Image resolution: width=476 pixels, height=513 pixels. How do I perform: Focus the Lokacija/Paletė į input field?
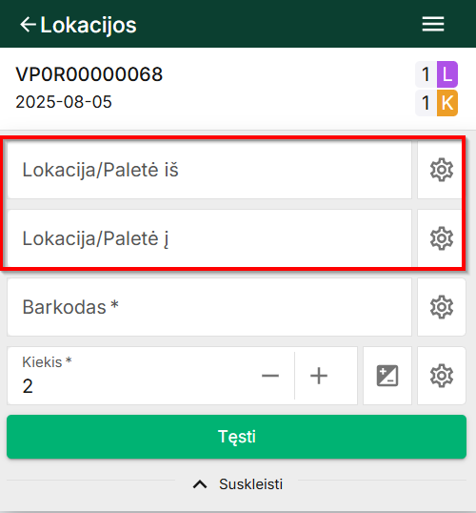coord(209,238)
